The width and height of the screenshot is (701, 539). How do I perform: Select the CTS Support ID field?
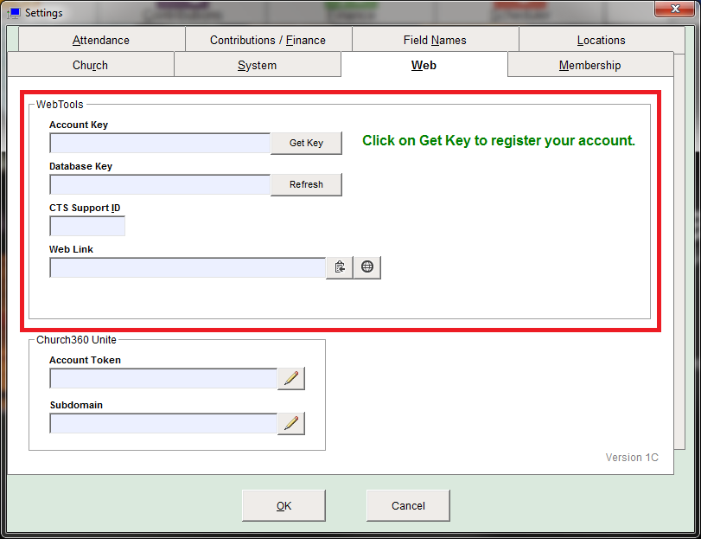[x=86, y=226]
